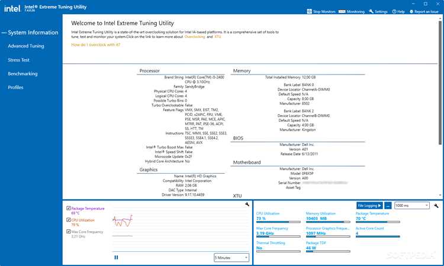Open Monitoring view icon in header

pyautogui.click(x=342, y=12)
